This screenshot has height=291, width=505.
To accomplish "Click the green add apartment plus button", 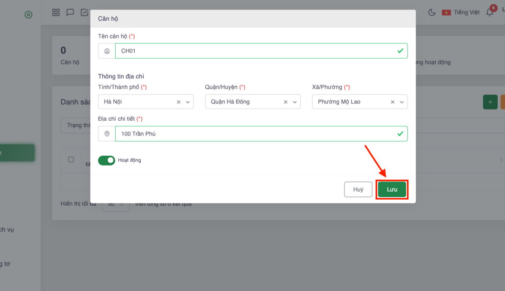I will [490, 102].
